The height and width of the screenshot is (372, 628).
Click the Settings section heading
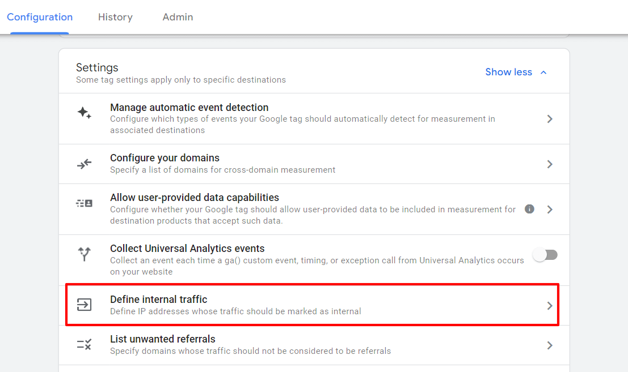coord(97,67)
